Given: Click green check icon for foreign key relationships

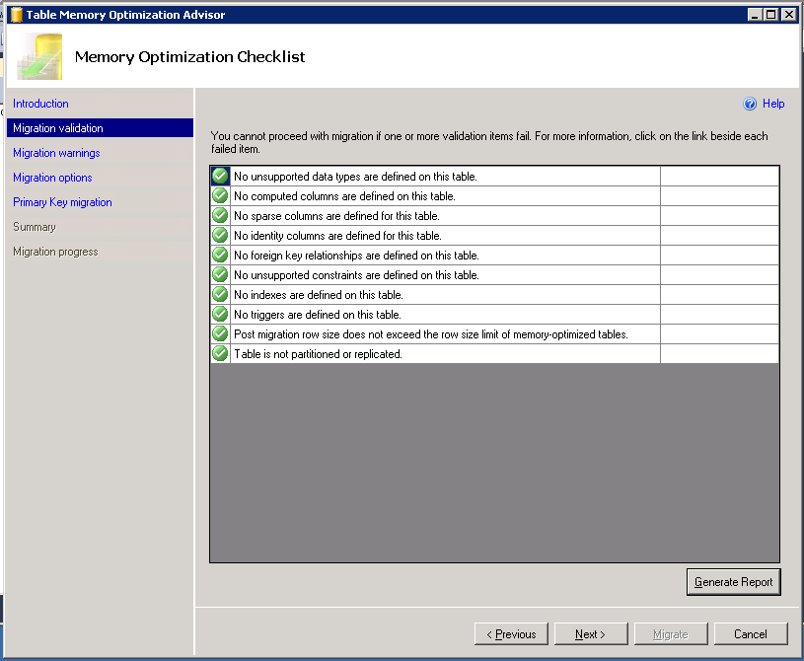Looking at the screenshot, I should (x=220, y=256).
